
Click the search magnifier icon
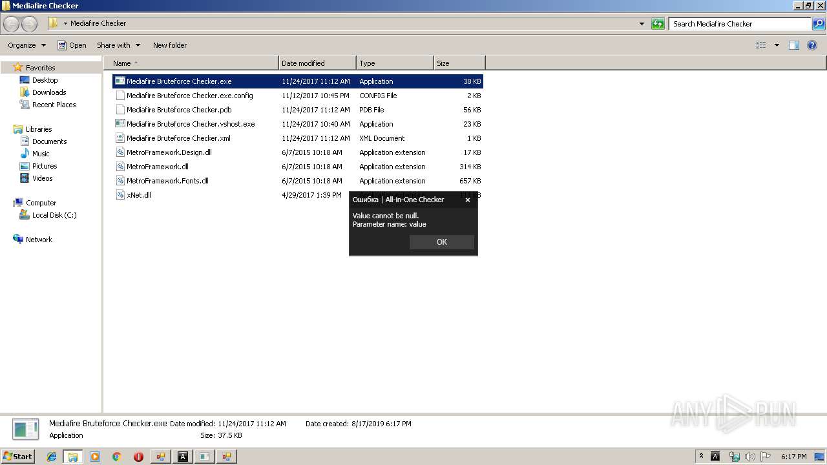pos(819,24)
